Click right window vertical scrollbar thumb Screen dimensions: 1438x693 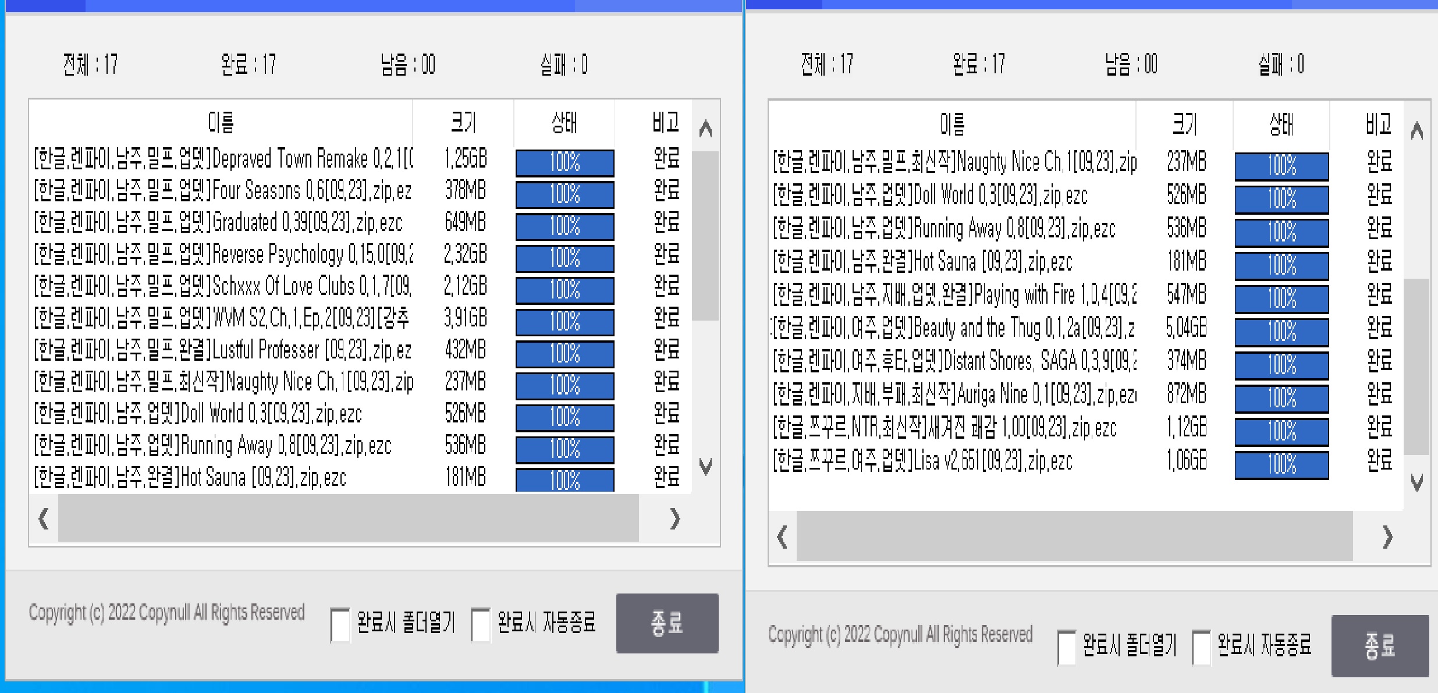(x=1416, y=367)
